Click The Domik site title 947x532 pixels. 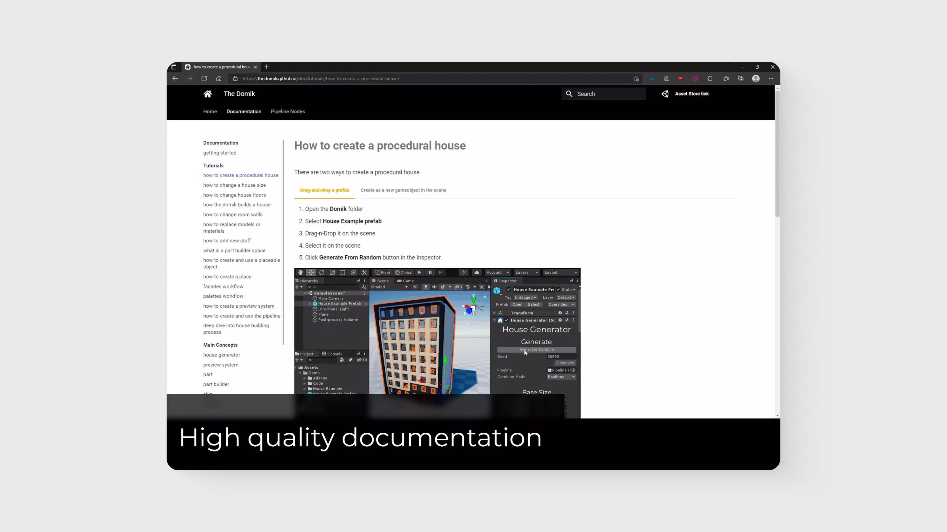(x=239, y=94)
